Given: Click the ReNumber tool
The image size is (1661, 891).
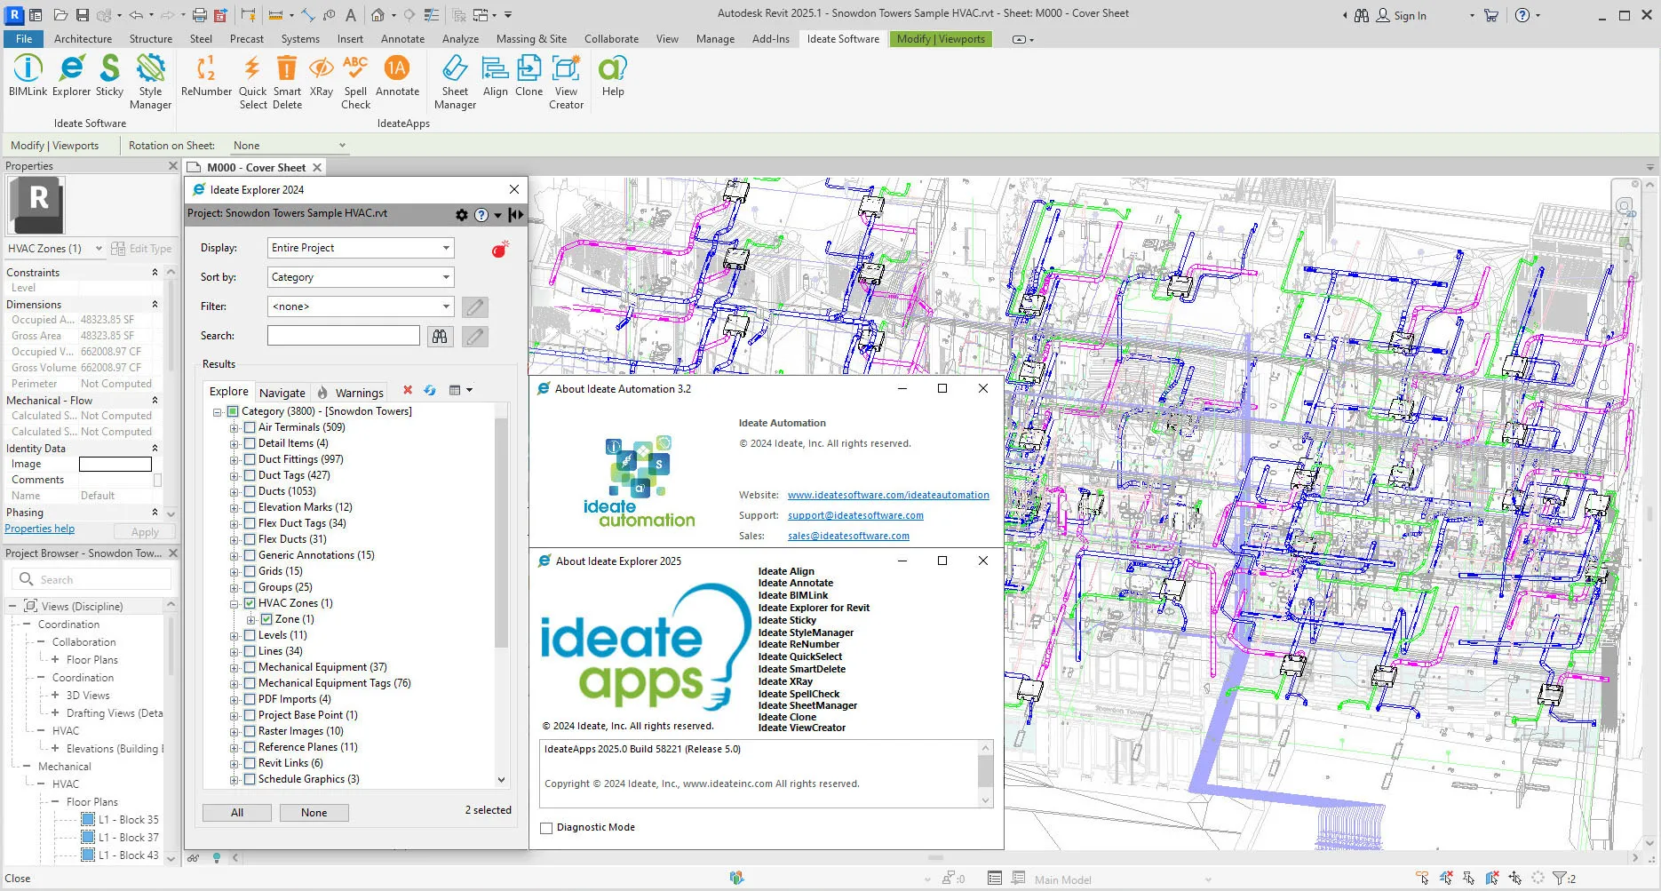Looking at the screenshot, I should (x=206, y=76).
